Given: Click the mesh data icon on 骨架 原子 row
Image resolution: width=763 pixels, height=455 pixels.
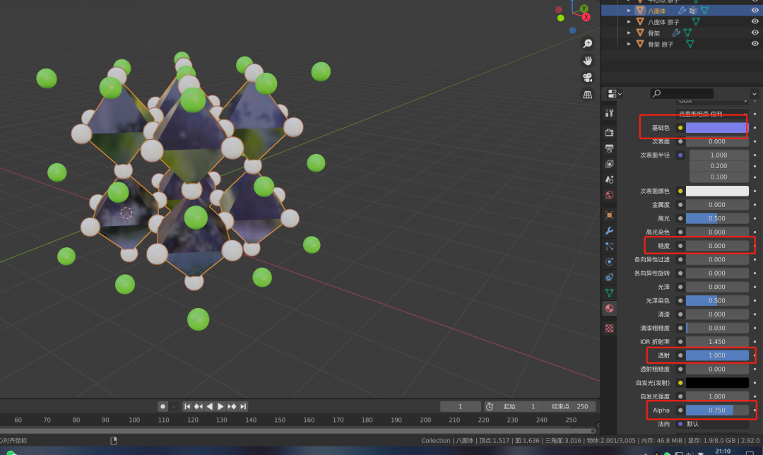Looking at the screenshot, I should 690,44.
